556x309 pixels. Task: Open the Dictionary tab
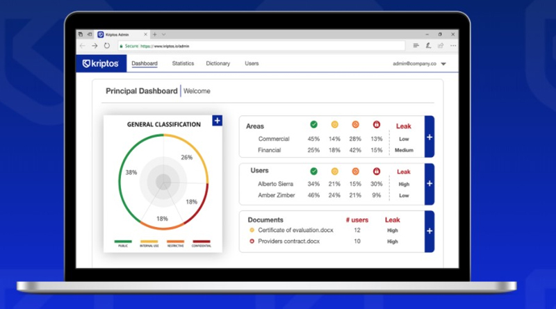click(218, 63)
